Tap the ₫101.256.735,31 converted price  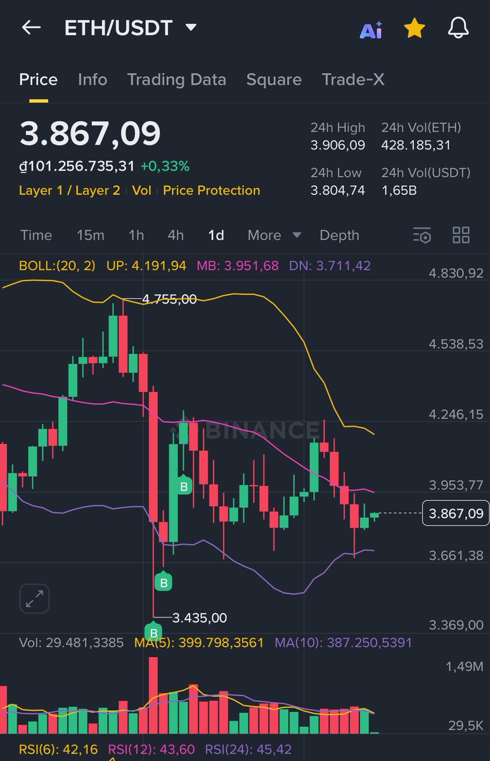coord(77,166)
